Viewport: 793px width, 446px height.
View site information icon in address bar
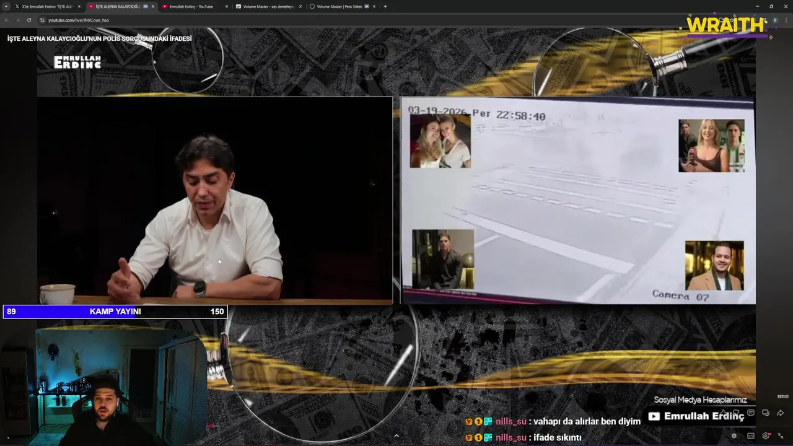click(x=42, y=20)
